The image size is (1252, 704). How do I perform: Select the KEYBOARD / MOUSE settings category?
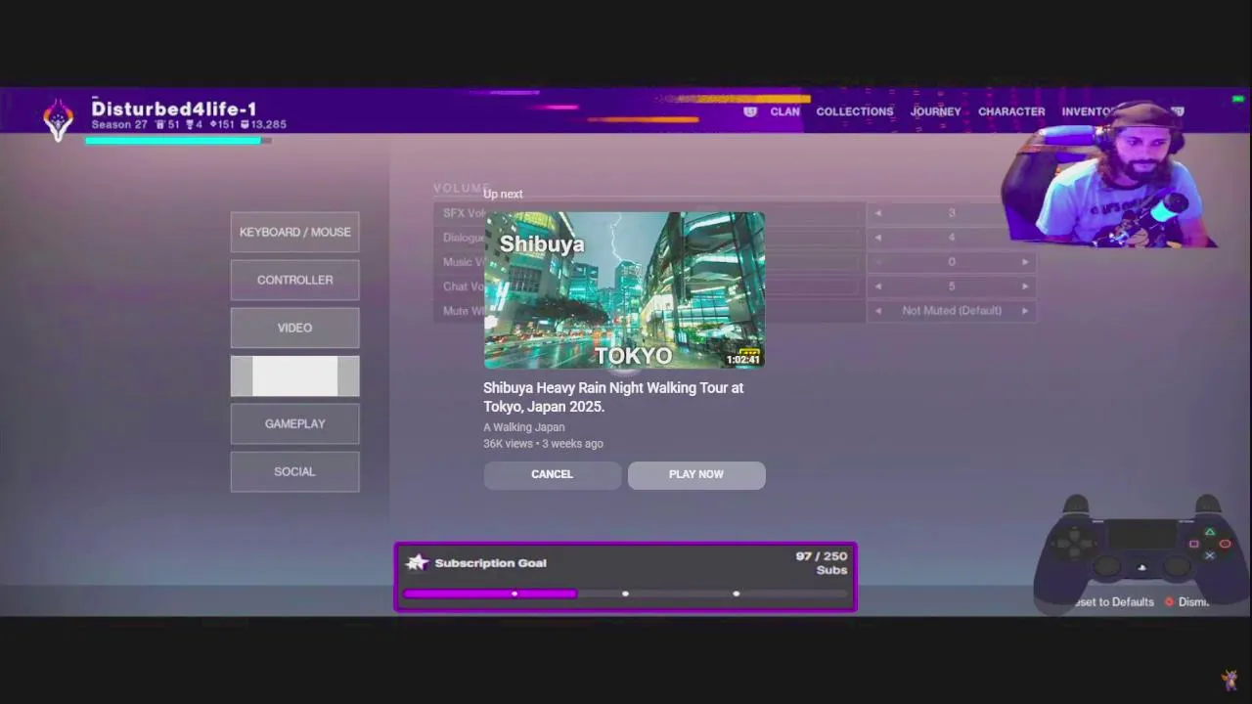click(x=294, y=232)
